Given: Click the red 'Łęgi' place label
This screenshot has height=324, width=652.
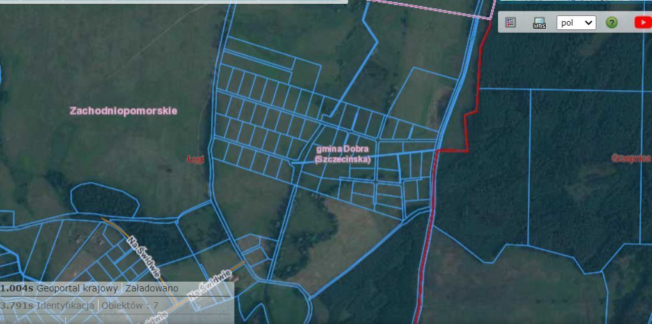Looking at the screenshot, I should [x=195, y=158].
